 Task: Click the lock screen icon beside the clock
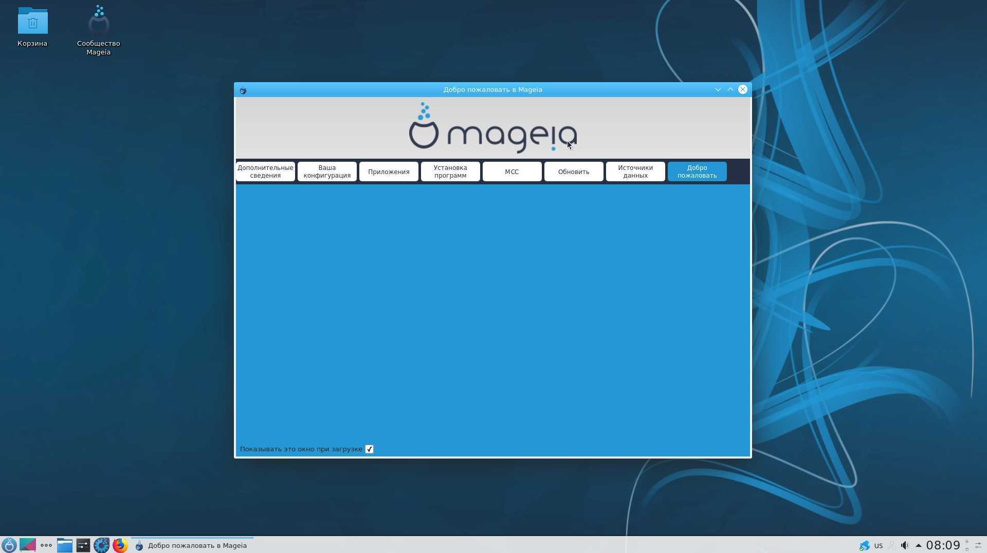coord(967,541)
